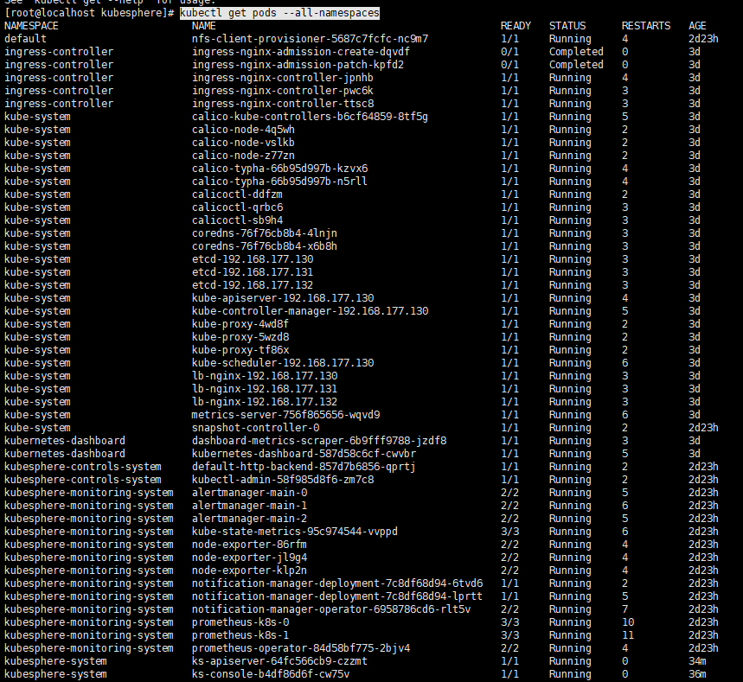Click pod lb-nginx-192.168.177.130
The width and height of the screenshot is (743, 682).
pos(265,376)
